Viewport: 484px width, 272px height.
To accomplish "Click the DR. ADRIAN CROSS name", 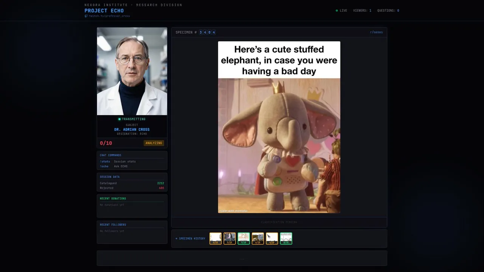I will click(132, 130).
